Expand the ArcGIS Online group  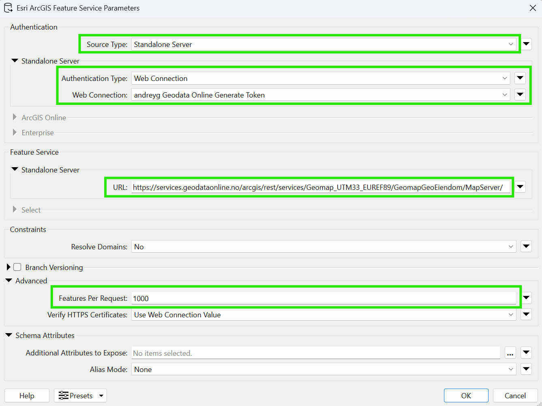[15, 117]
